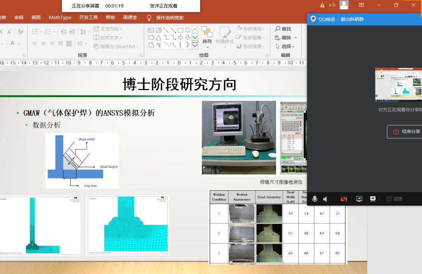Toggle the QQ call speaker

pos(326,199)
